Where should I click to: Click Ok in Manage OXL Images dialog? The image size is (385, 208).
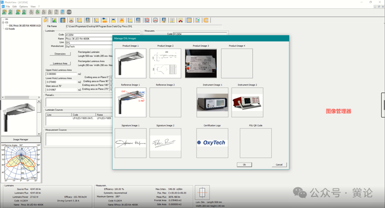coord(244,164)
